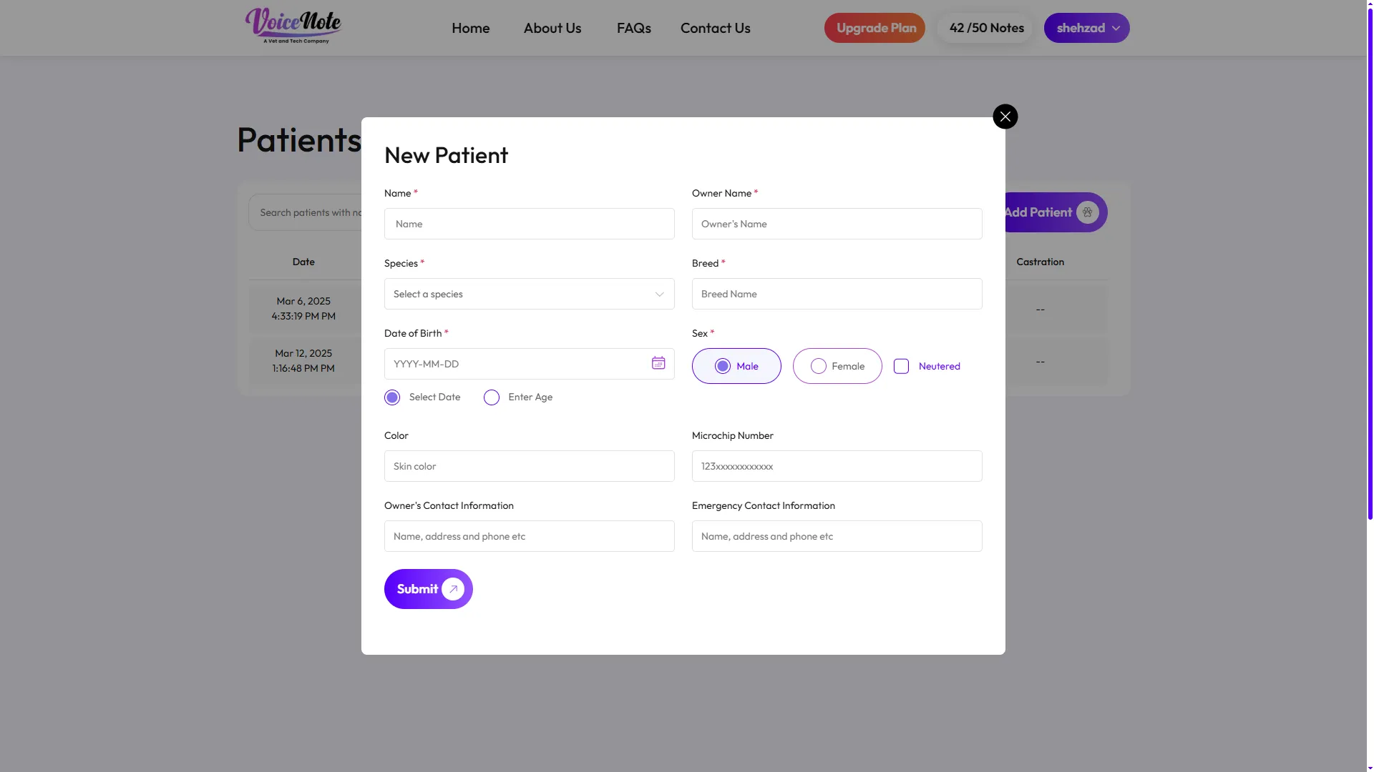Go to the About Us menu item
Screen dimensions: 1374x772
[552, 28]
